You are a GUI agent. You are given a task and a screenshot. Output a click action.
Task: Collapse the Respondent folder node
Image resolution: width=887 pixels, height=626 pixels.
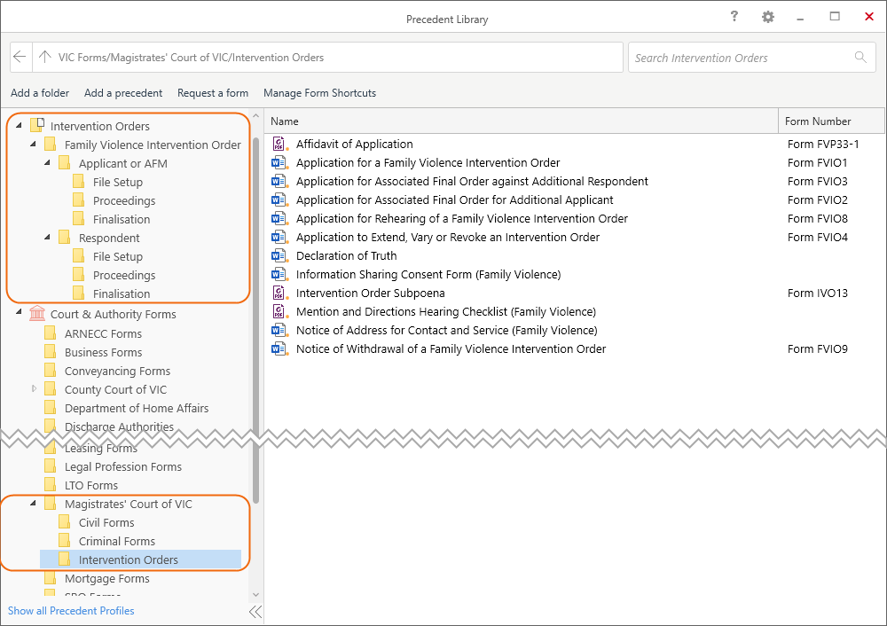click(x=48, y=238)
